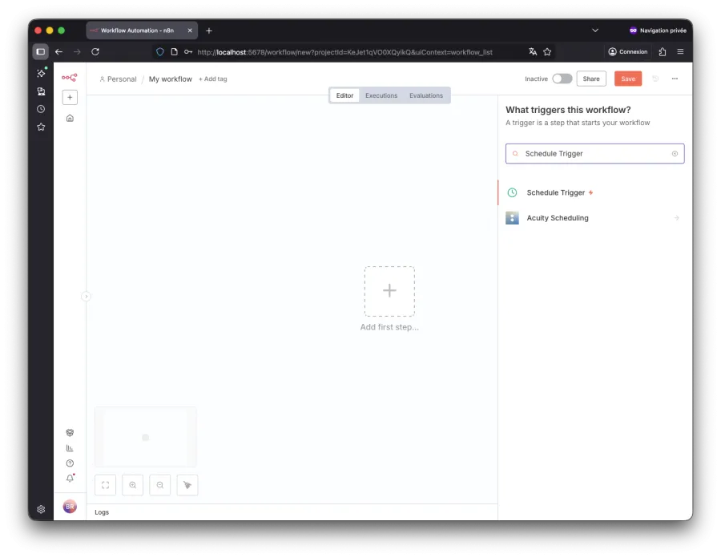Click the site information page icon
This screenshot has height=558, width=721.
pos(174,51)
